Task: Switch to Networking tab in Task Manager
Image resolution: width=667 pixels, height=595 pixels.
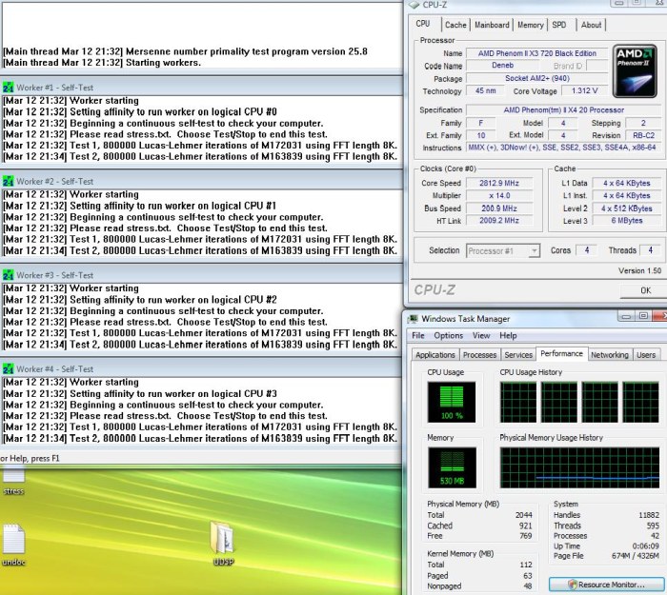Action: (610, 355)
